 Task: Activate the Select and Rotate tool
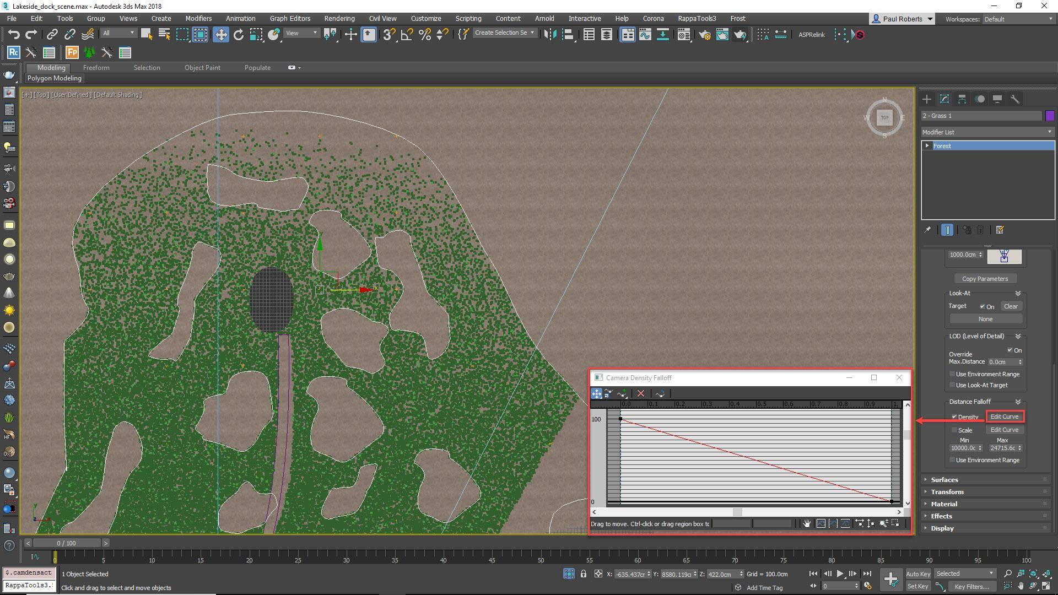point(238,35)
